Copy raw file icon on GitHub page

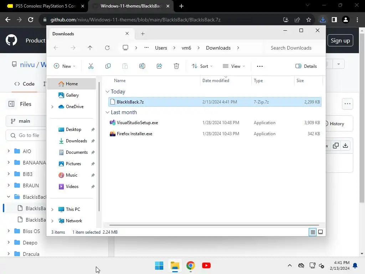click(336, 146)
